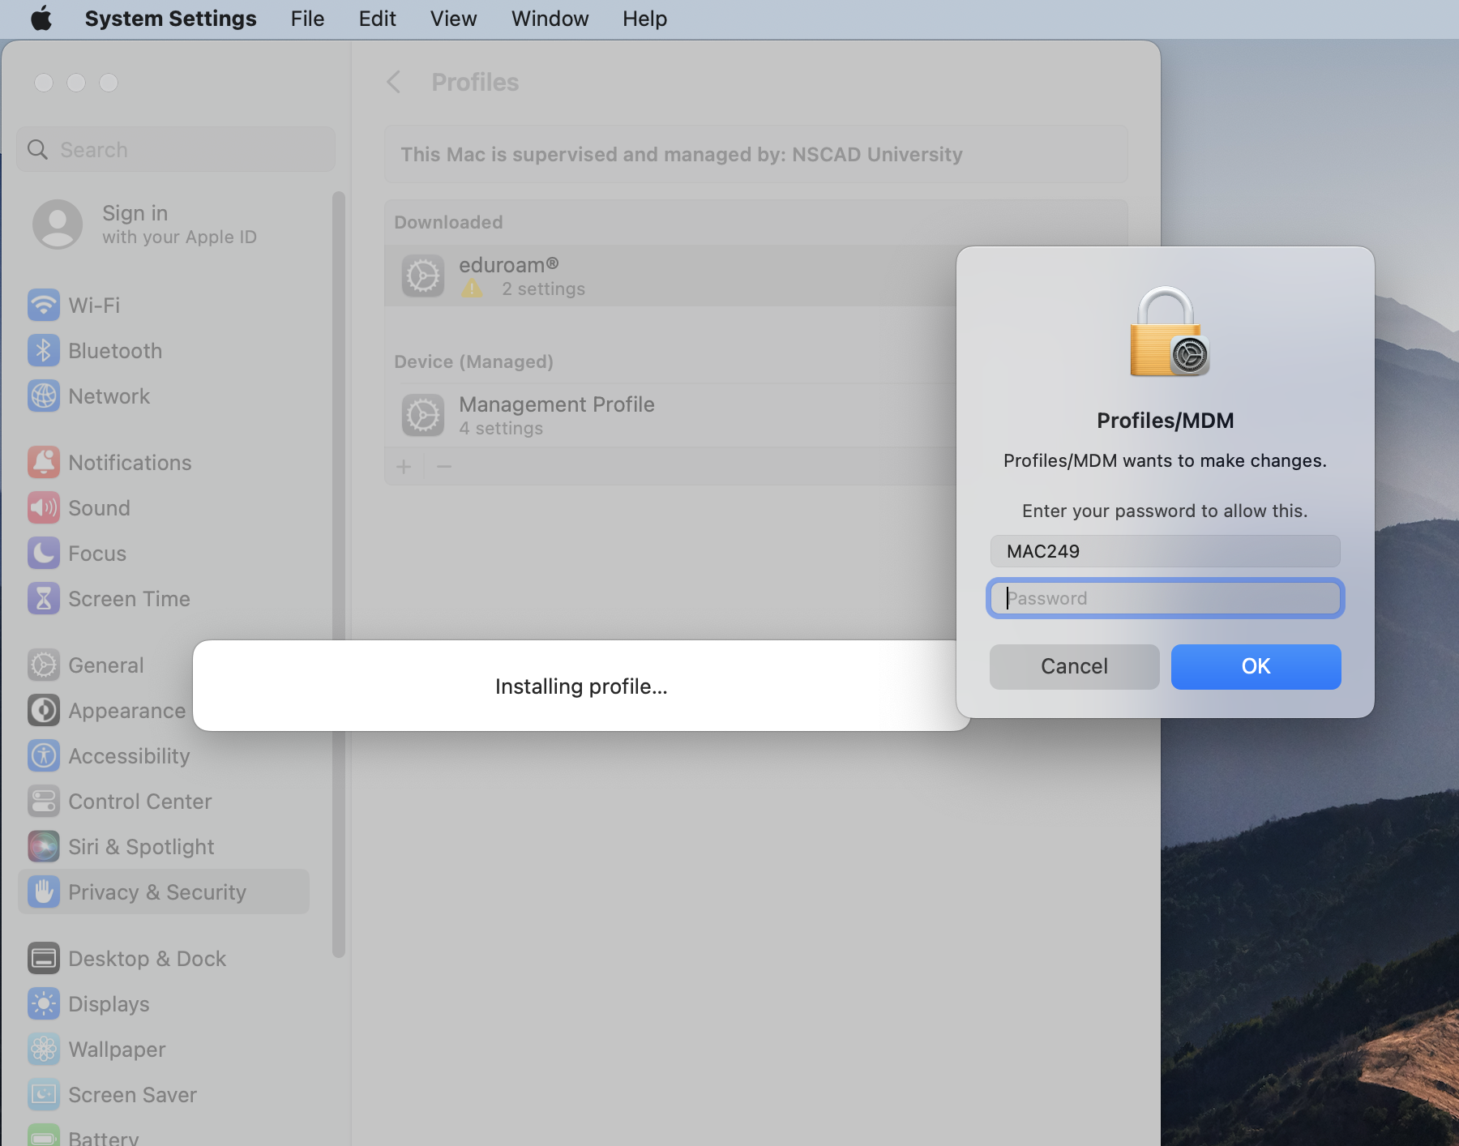
Task: Click the padlock icon in Profiles/MDM dialog
Action: pyautogui.click(x=1168, y=331)
